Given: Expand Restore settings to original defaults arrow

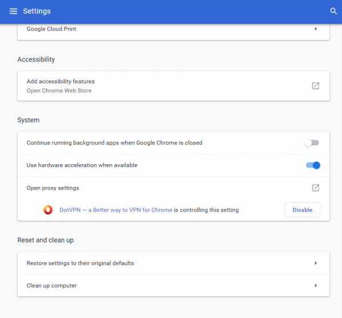Looking at the screenshot, I should click(315, 263).
